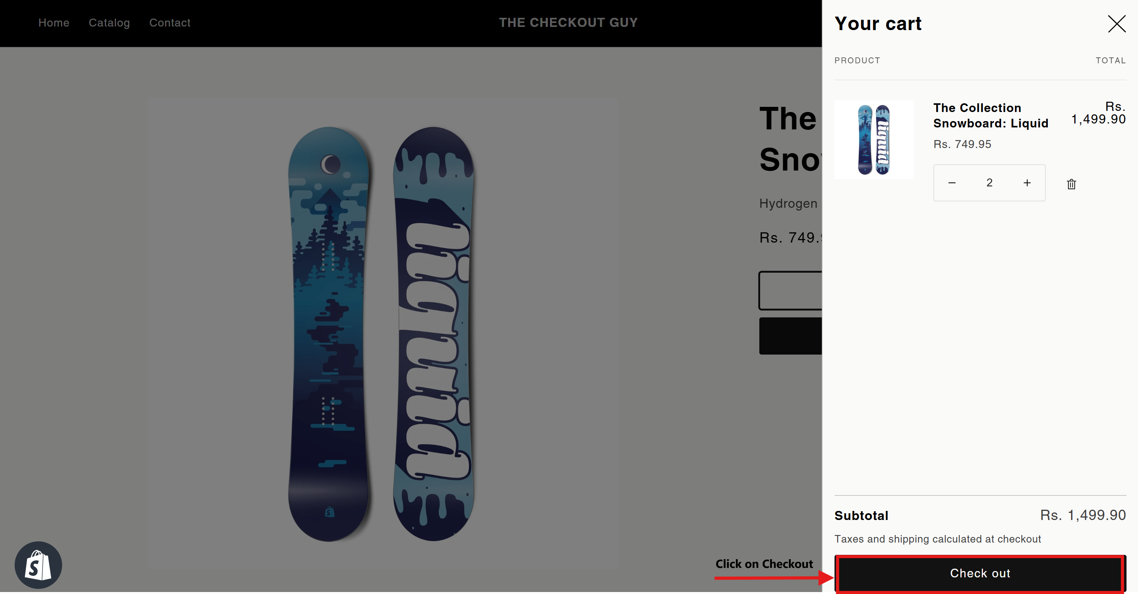1138x594 pixels.
Task: Open the Catalog menu link
Action: [109, 23]
